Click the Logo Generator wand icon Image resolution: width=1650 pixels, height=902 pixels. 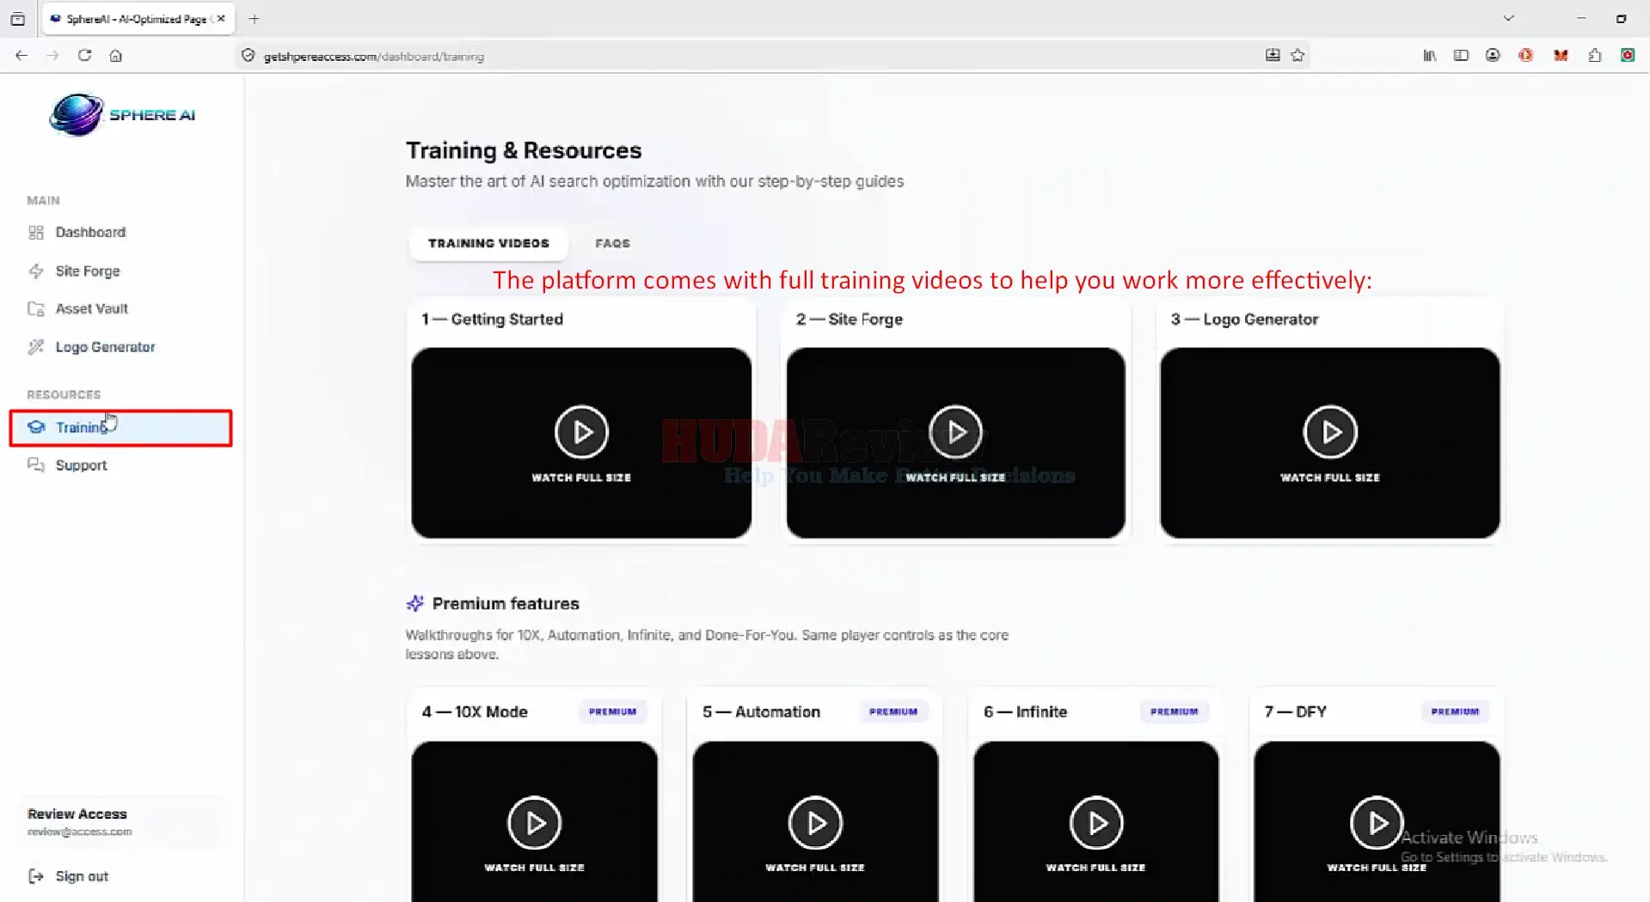coord(36,346)
